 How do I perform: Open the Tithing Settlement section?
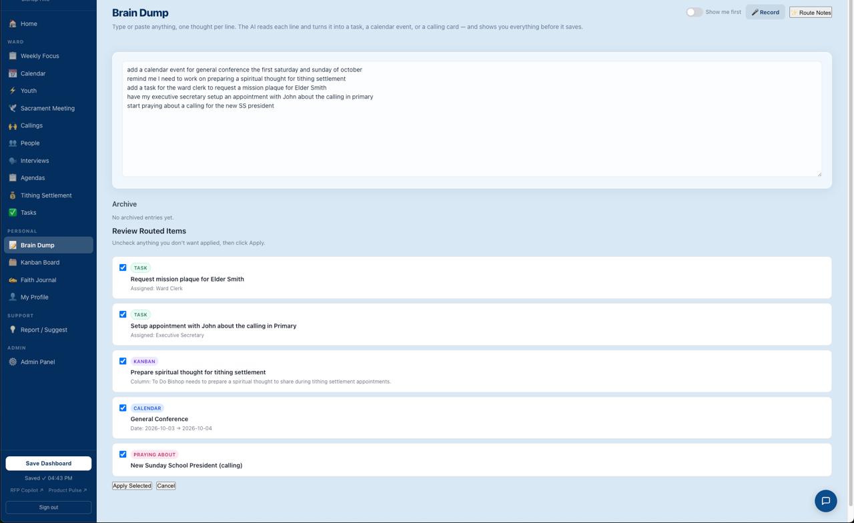(x=49, y=195)
